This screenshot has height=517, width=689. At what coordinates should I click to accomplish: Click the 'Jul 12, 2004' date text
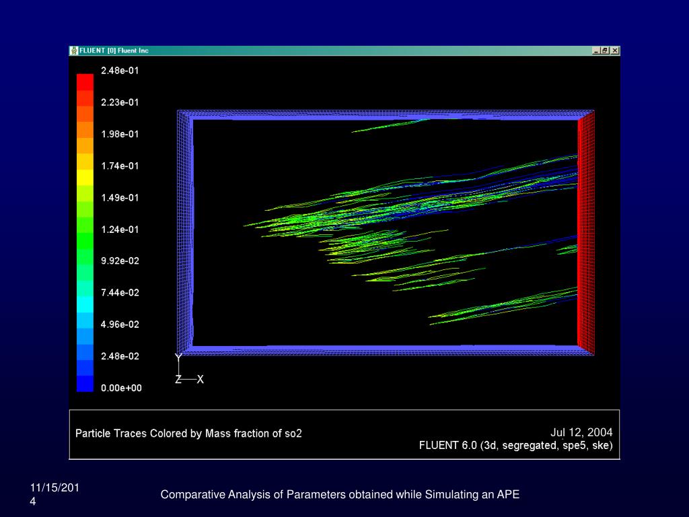(x=581, y=432)
